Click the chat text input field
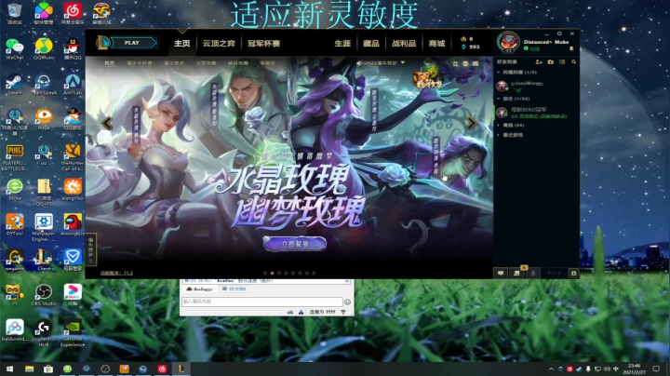Image resolution: width=670 pixels, height=376 pixels. click(x=261, y=302)
